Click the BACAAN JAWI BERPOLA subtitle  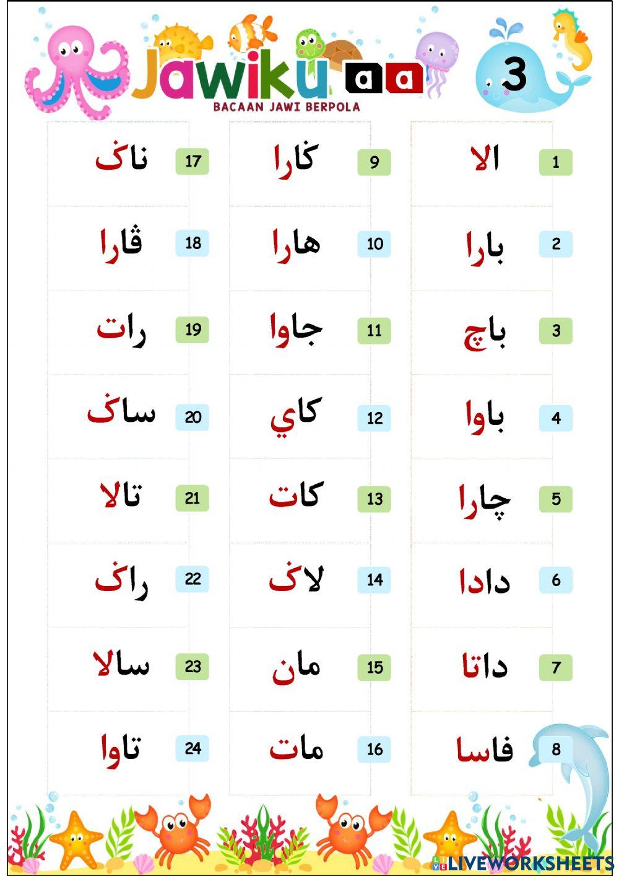pyautogui.click(x=287, y=107)
